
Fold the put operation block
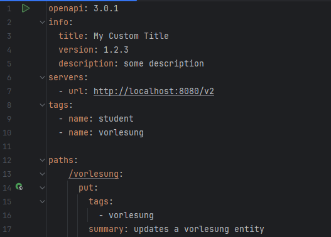[43, 188]
